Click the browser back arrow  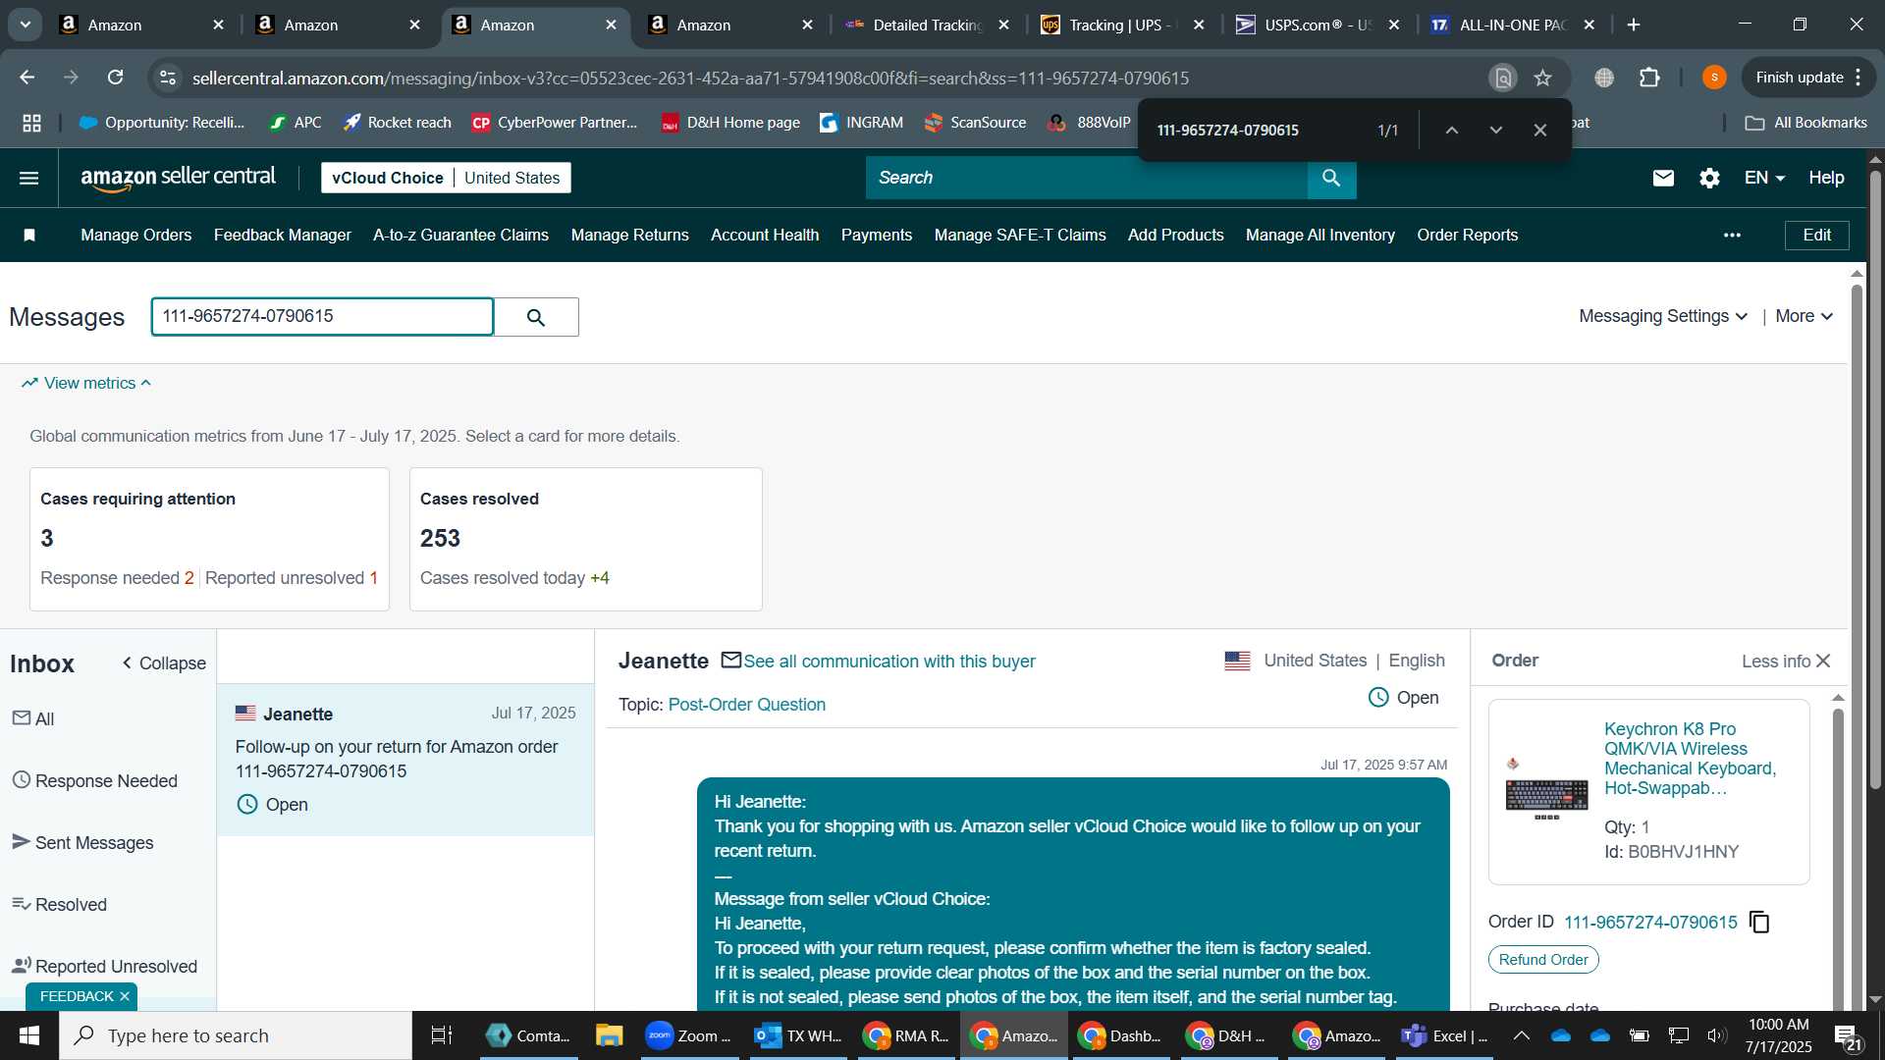click(x=27, y=78)
